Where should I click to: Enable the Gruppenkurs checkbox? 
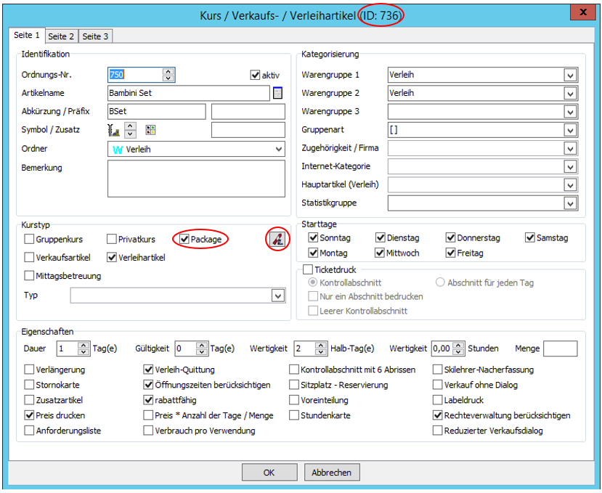29,239
